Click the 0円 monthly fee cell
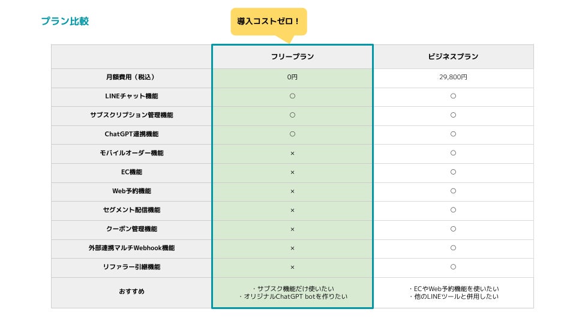Screen dimensions: 576x324 pos(292,77)
